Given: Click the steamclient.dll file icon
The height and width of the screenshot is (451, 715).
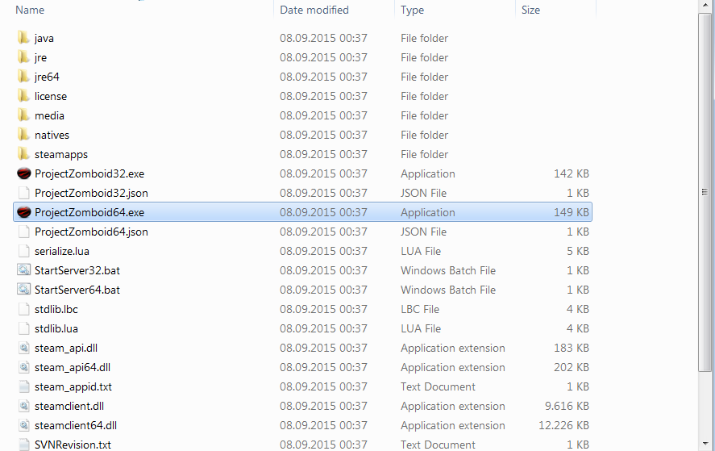Looking at the screenshot, I should (23, 406).
